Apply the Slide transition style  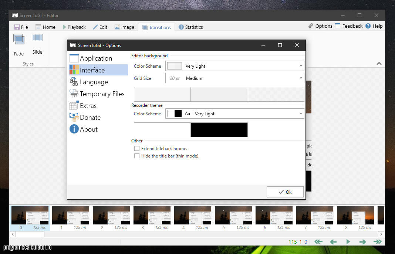pos(37,44)
